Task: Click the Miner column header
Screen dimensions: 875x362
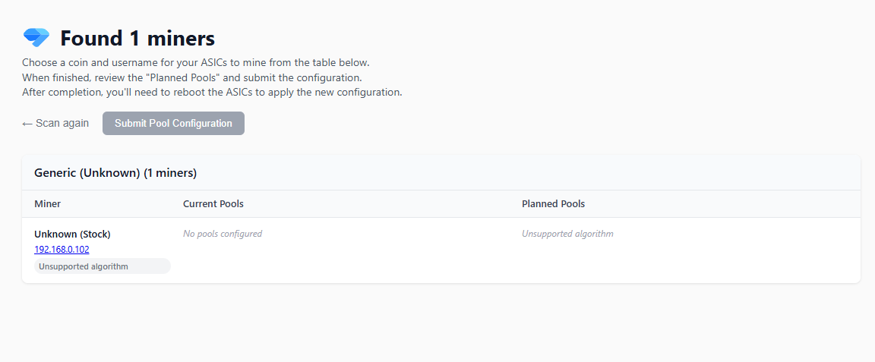Action: pyautogui.click(x=47, y=204)
